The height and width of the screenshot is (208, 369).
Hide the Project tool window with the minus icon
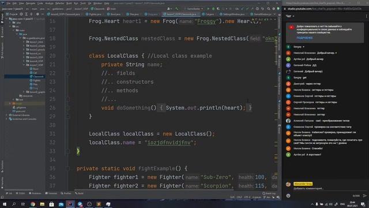[43, 14]
